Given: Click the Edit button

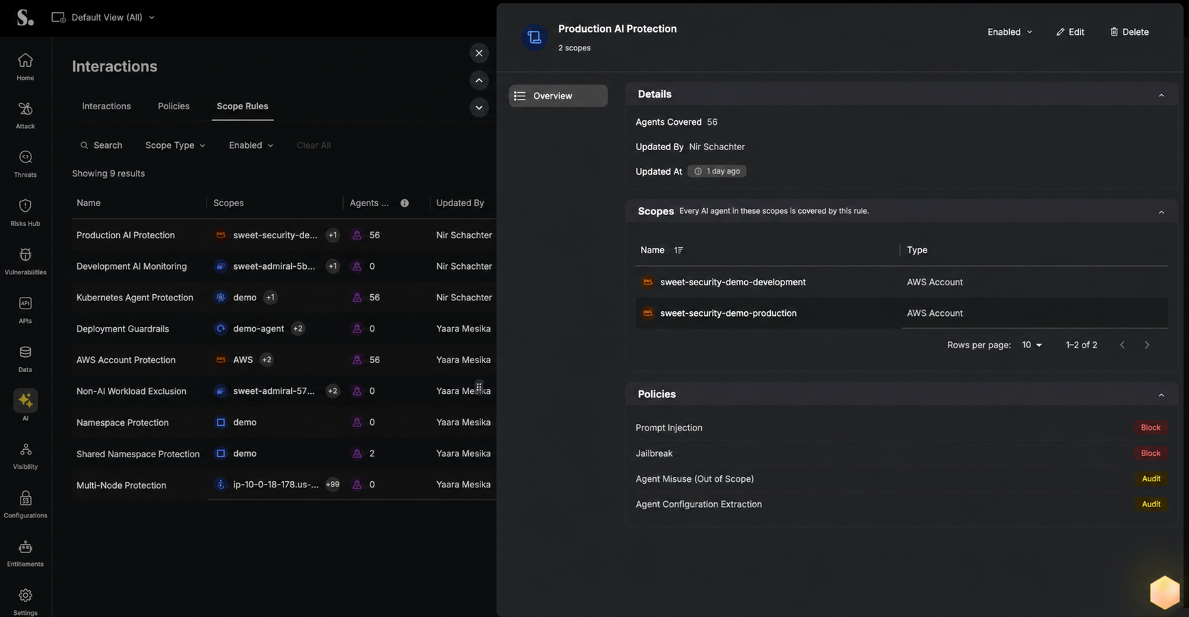Looking at the screenshot, I should (1070, 32).
